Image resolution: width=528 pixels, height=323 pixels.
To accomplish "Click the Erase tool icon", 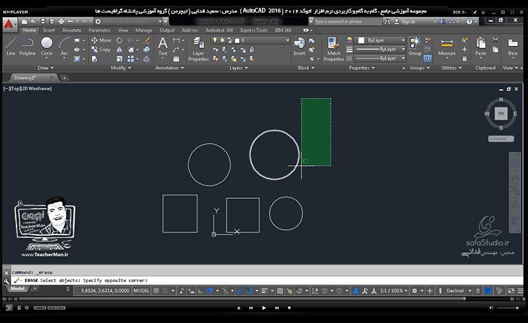I will 147,40.
